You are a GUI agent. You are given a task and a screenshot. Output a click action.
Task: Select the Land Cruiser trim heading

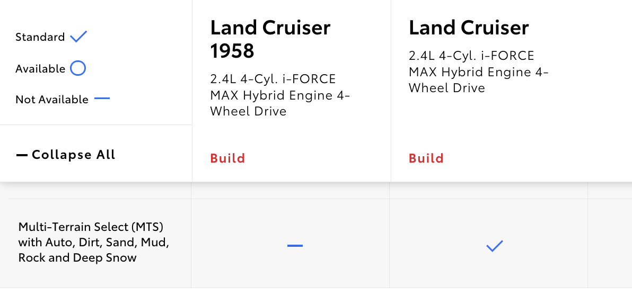click(469, 28)
